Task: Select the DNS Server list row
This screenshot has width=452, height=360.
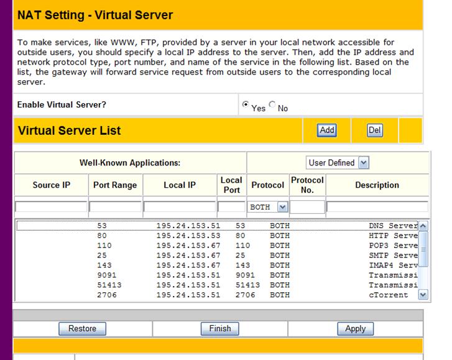Action: 217,226
